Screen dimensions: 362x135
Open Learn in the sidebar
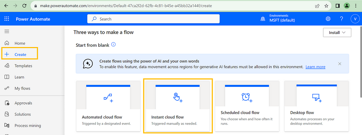[x=19, y=77]
